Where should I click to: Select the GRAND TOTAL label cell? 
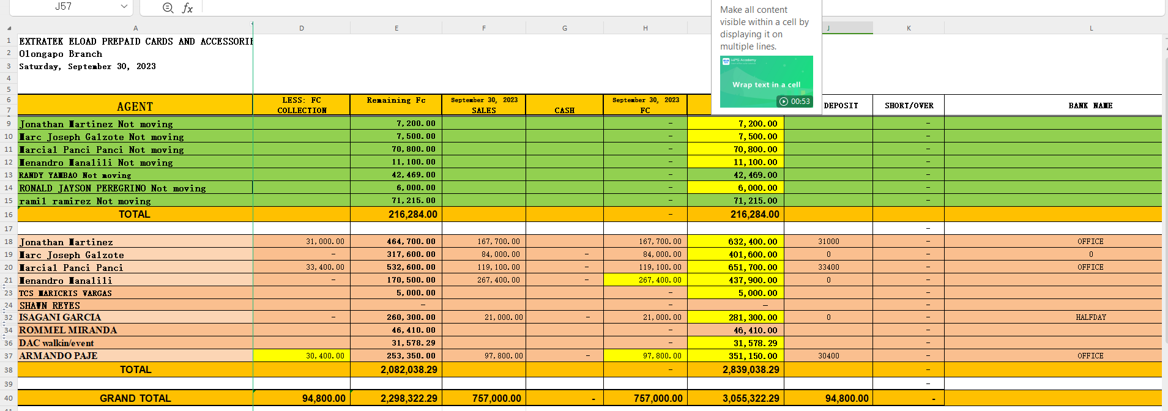[x=135, y=398]
